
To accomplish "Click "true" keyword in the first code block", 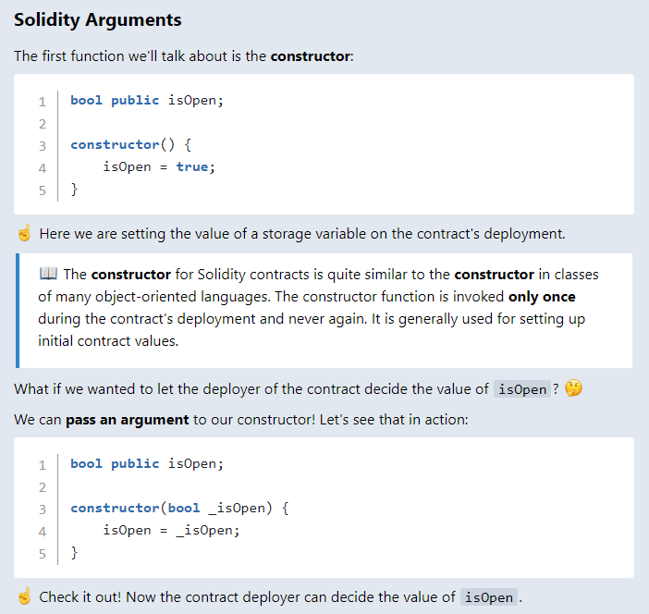I will point(191,167).
